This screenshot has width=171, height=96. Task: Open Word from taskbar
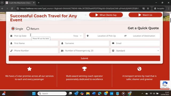94,94
